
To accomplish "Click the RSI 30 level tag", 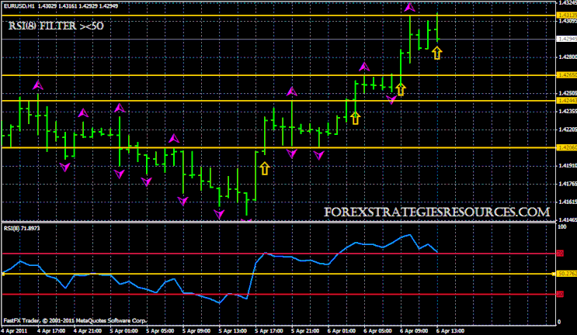I will [560, 294].
